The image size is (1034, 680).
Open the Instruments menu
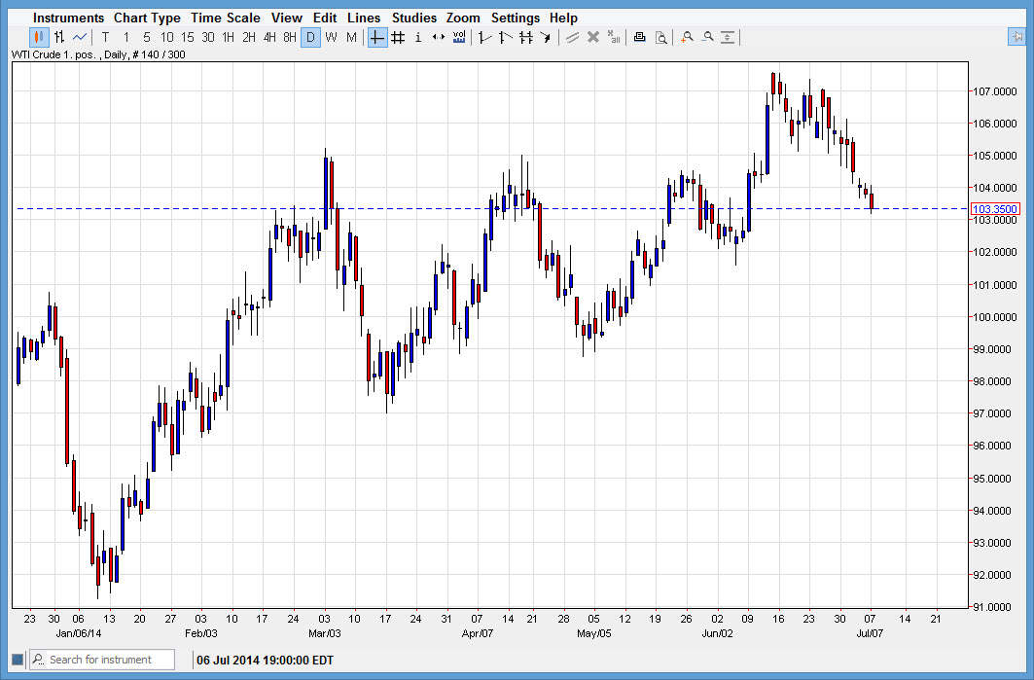[x=68, y=17]
